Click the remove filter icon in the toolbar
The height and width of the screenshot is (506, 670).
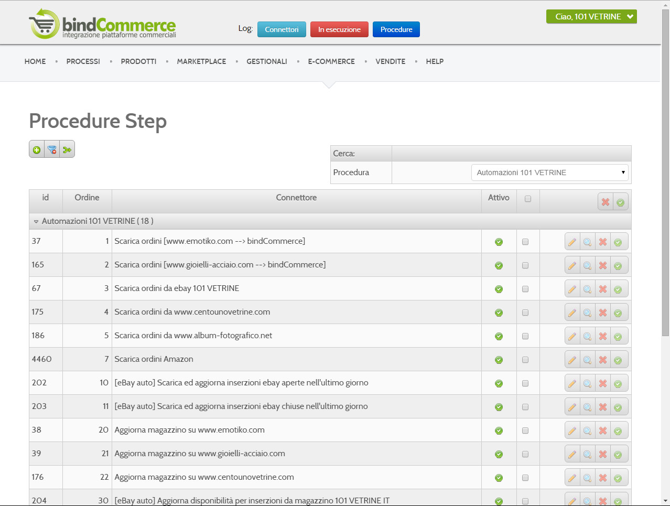[x=52, y=149]
